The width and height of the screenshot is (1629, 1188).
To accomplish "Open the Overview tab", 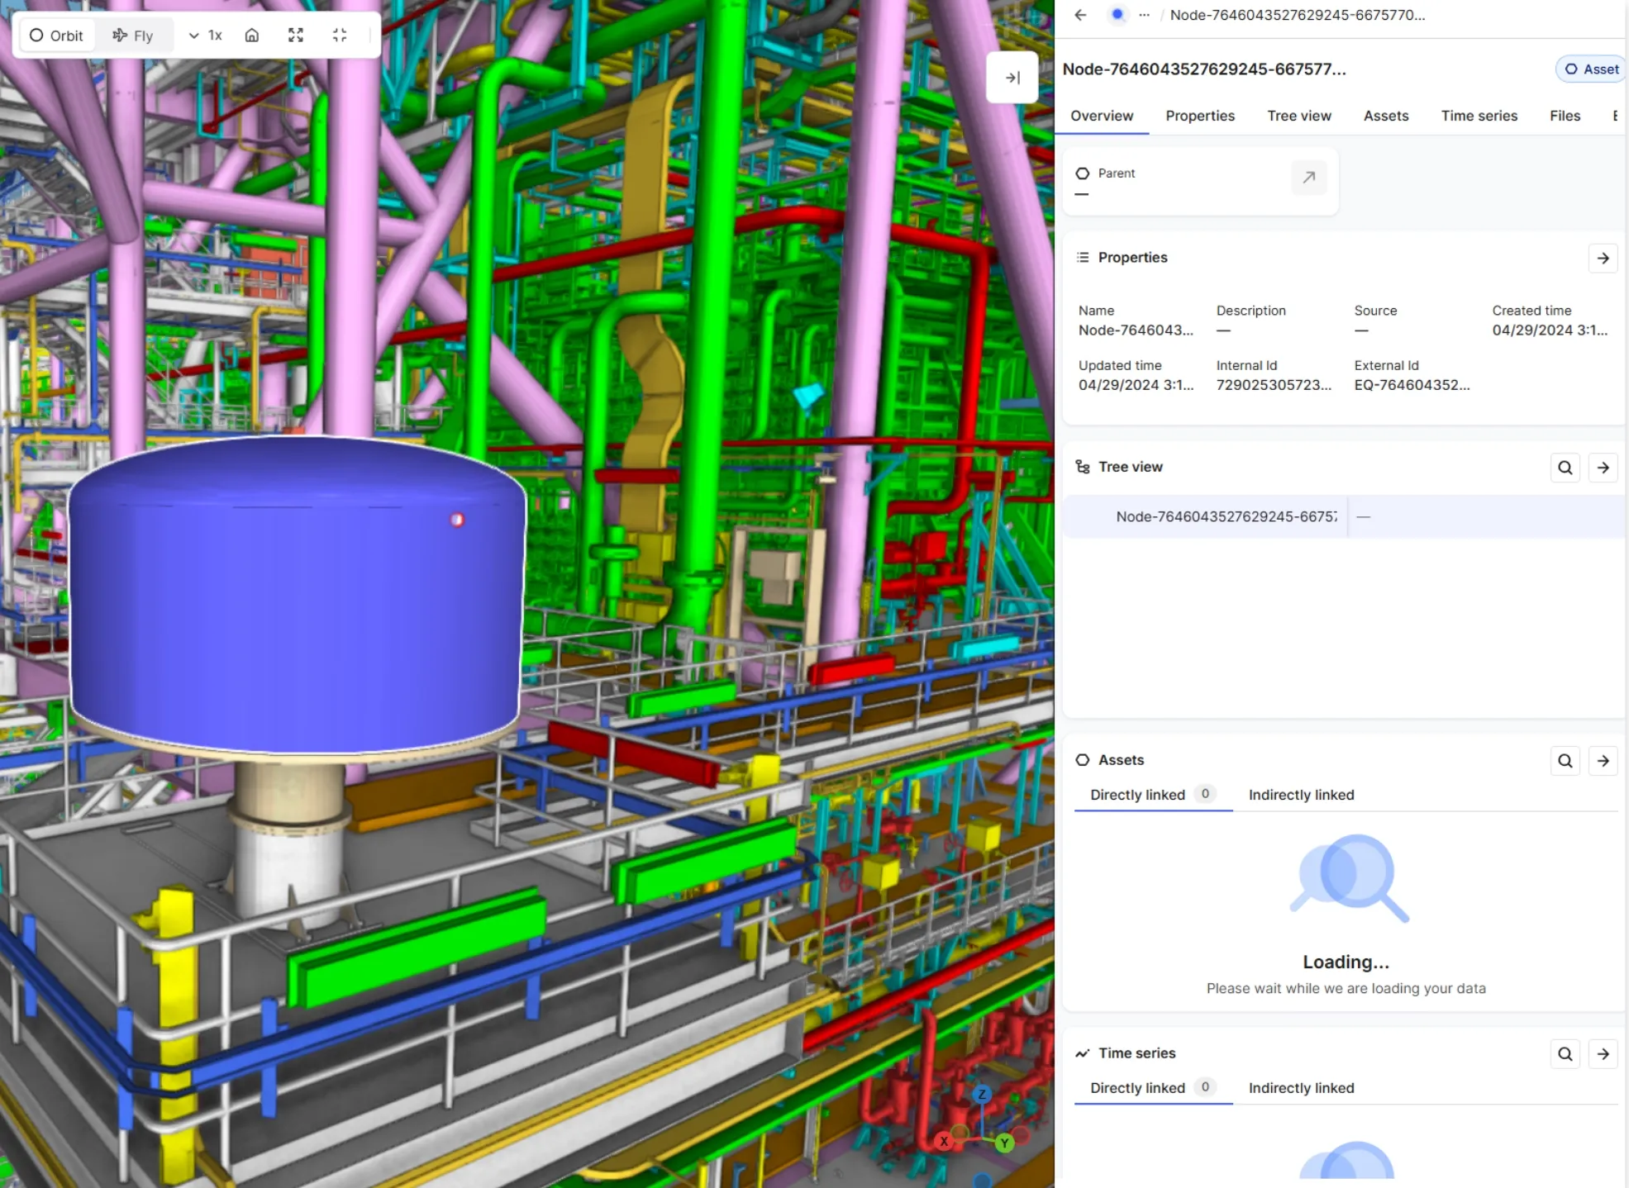I will click(1102, 116).
